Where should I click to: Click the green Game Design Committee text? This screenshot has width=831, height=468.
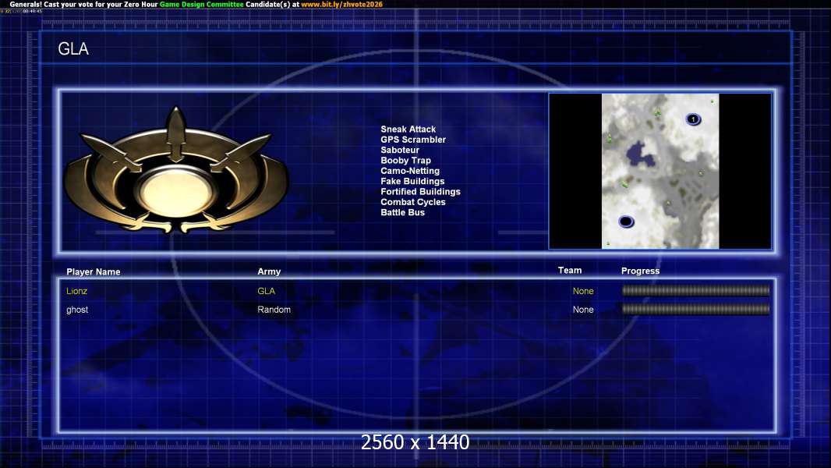tap(201, 4)
